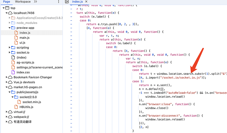The height and width of the screenshot is (133, 227).
Task: Click the window.close() line
Action: click(157, 108)
